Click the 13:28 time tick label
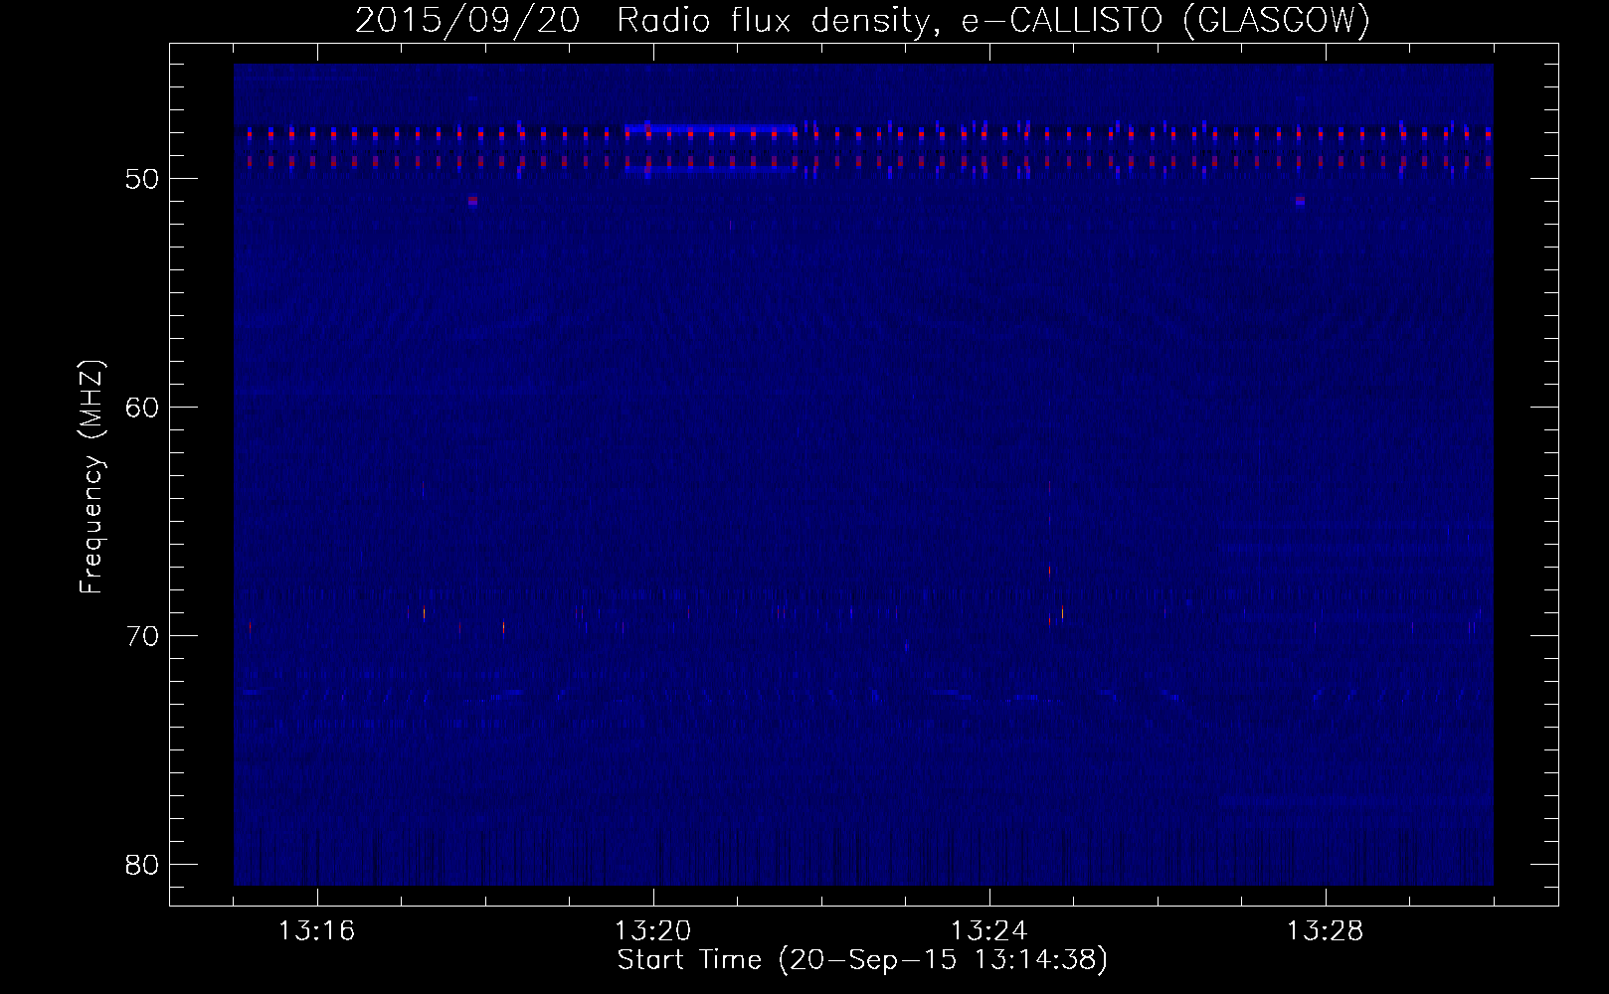The width and height of the screenshot is (1609, 994). [x=1325, y=931]
